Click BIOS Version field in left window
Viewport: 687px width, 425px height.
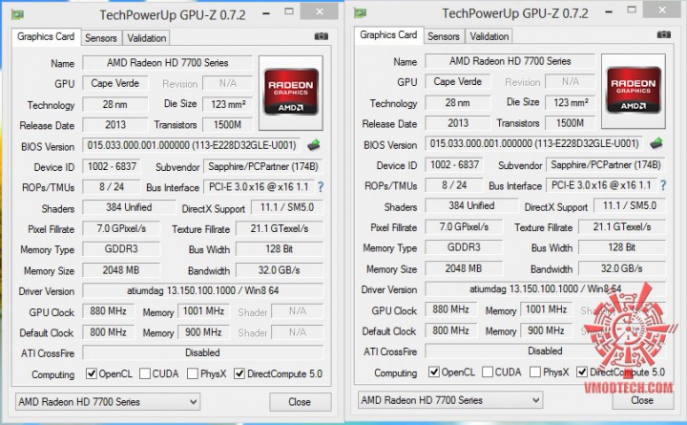point(192,145)
